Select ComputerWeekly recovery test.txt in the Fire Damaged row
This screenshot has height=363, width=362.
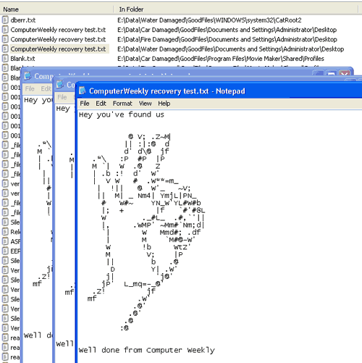[58, 39]
